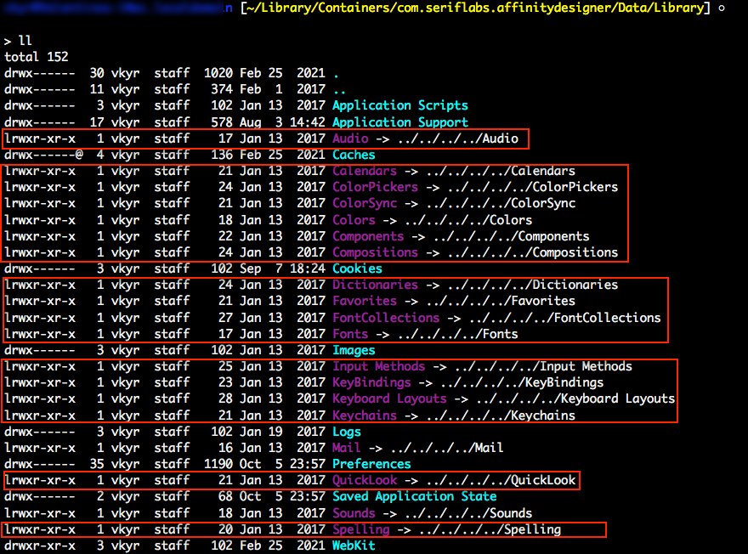Screen dimensions: 748x554
Task: Click the '../../../../Audio' link target
Action: [457, 138]
